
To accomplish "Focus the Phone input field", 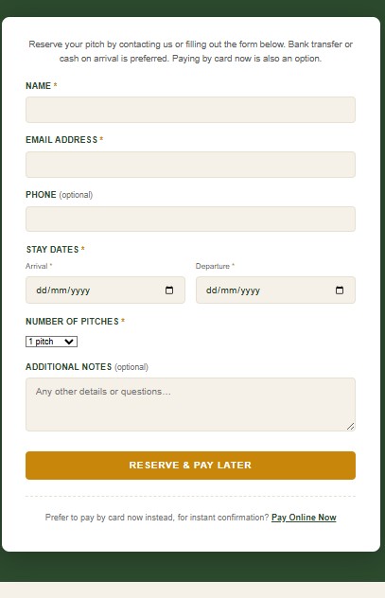I will (190, 219).
